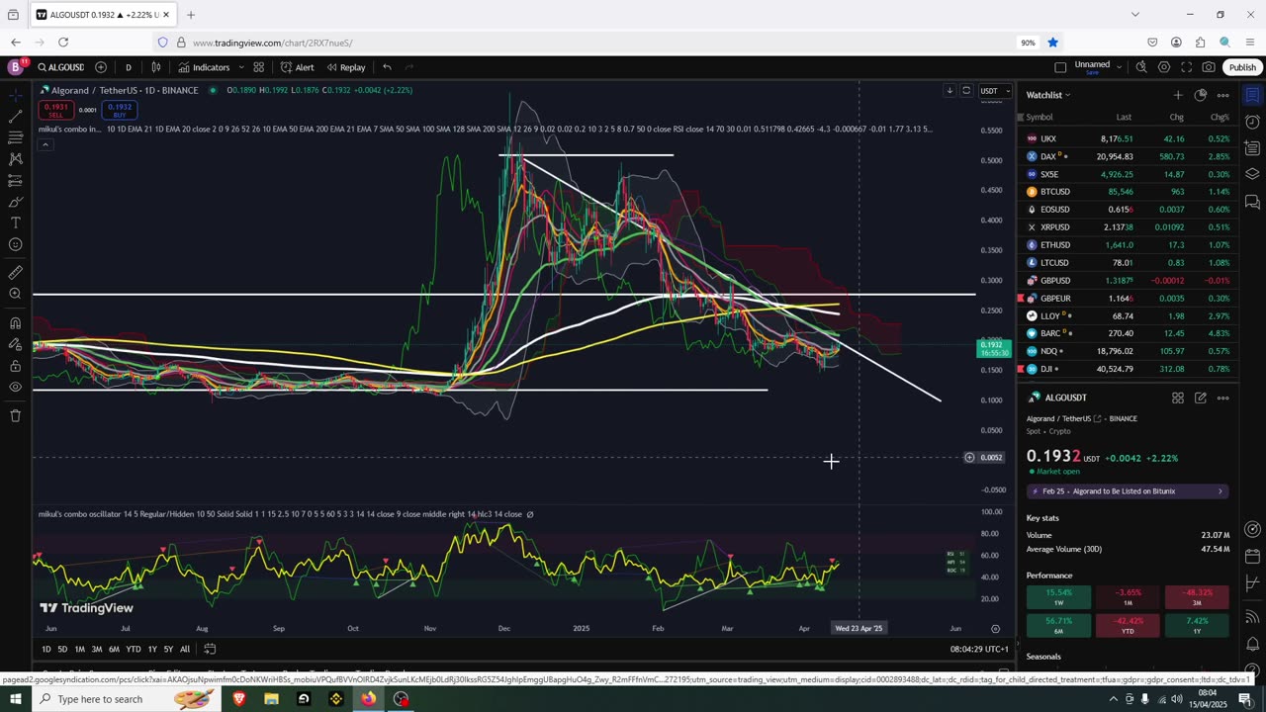Open the ALGOUSDT details grid icon
This screenshot has width=1266, height=712.
tap(1178, 398)
